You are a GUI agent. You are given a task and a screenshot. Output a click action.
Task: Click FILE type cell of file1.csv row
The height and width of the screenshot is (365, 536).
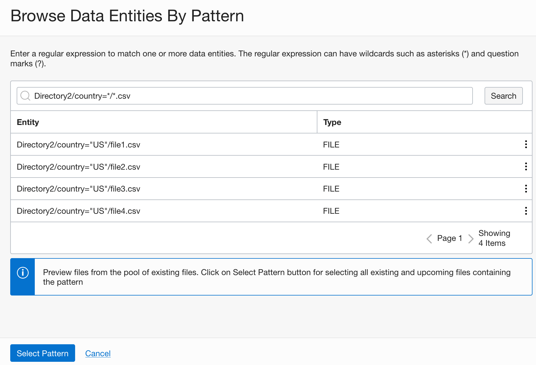(x=331, y=145)
